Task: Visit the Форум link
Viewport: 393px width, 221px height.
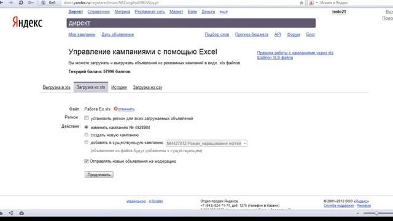Action: pyautogui.click(x=294, y=34)
